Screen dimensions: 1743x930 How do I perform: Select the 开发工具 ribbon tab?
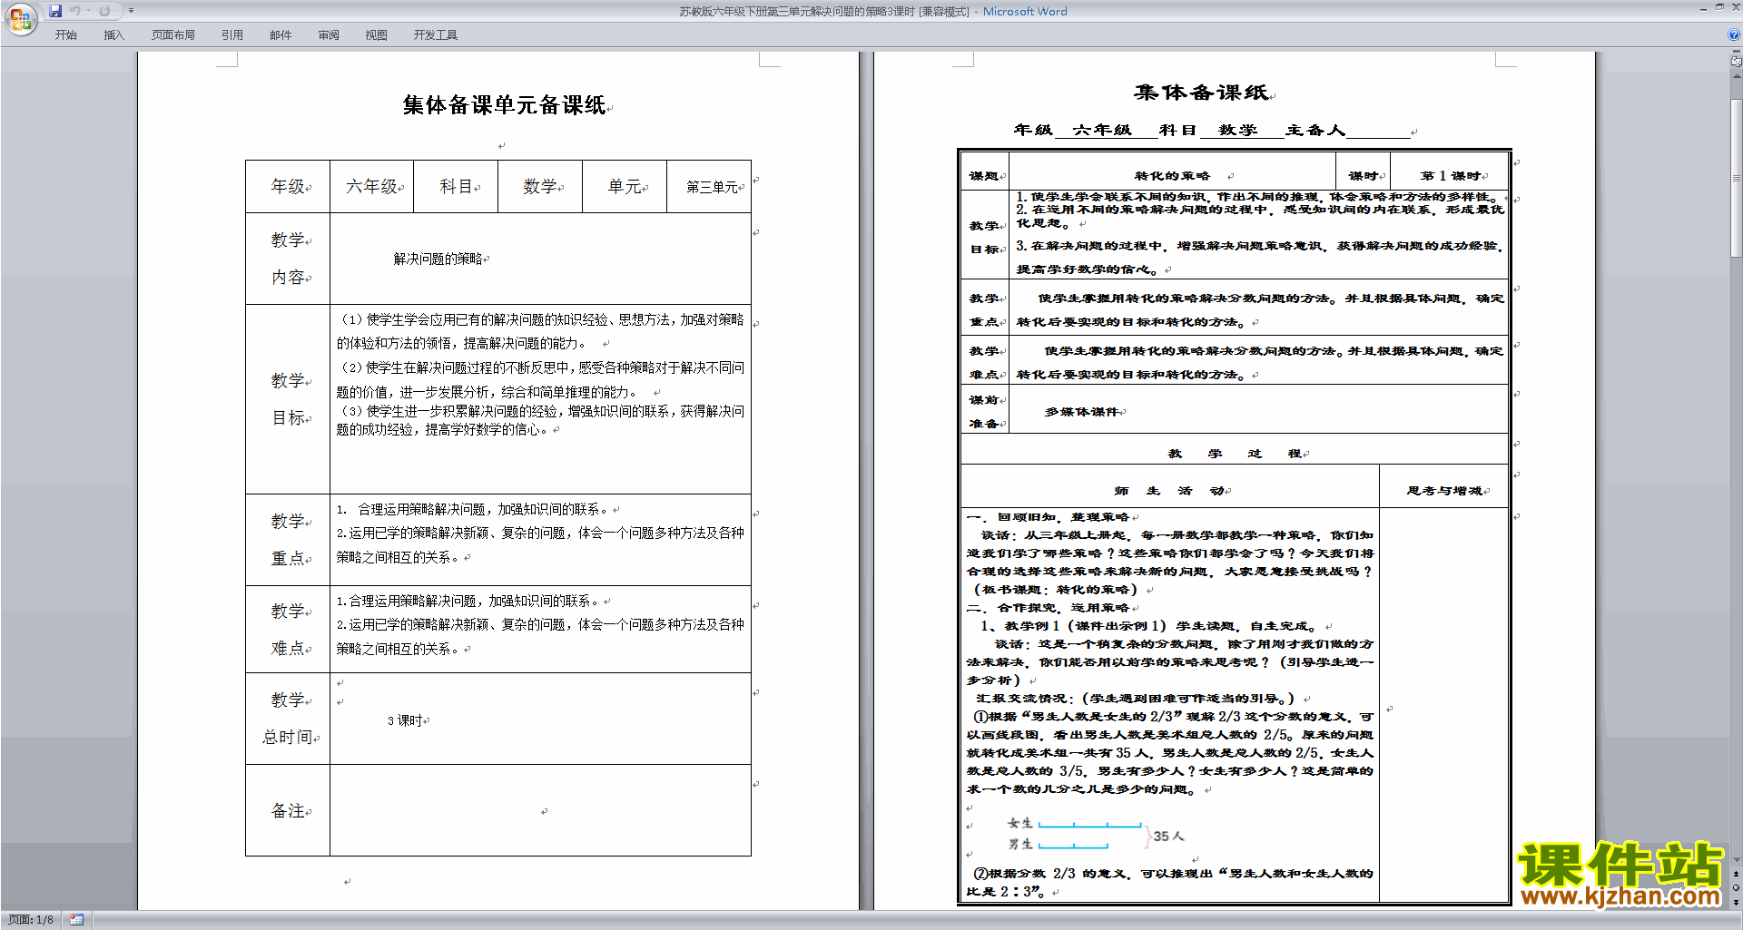pos(436,35)
